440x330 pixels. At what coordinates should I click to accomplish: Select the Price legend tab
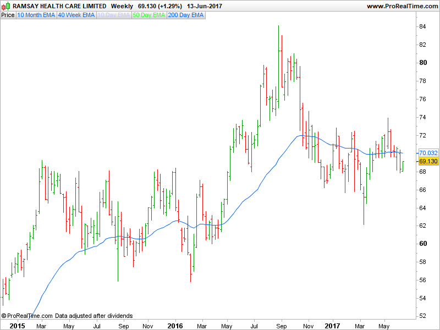click(8, 15)
